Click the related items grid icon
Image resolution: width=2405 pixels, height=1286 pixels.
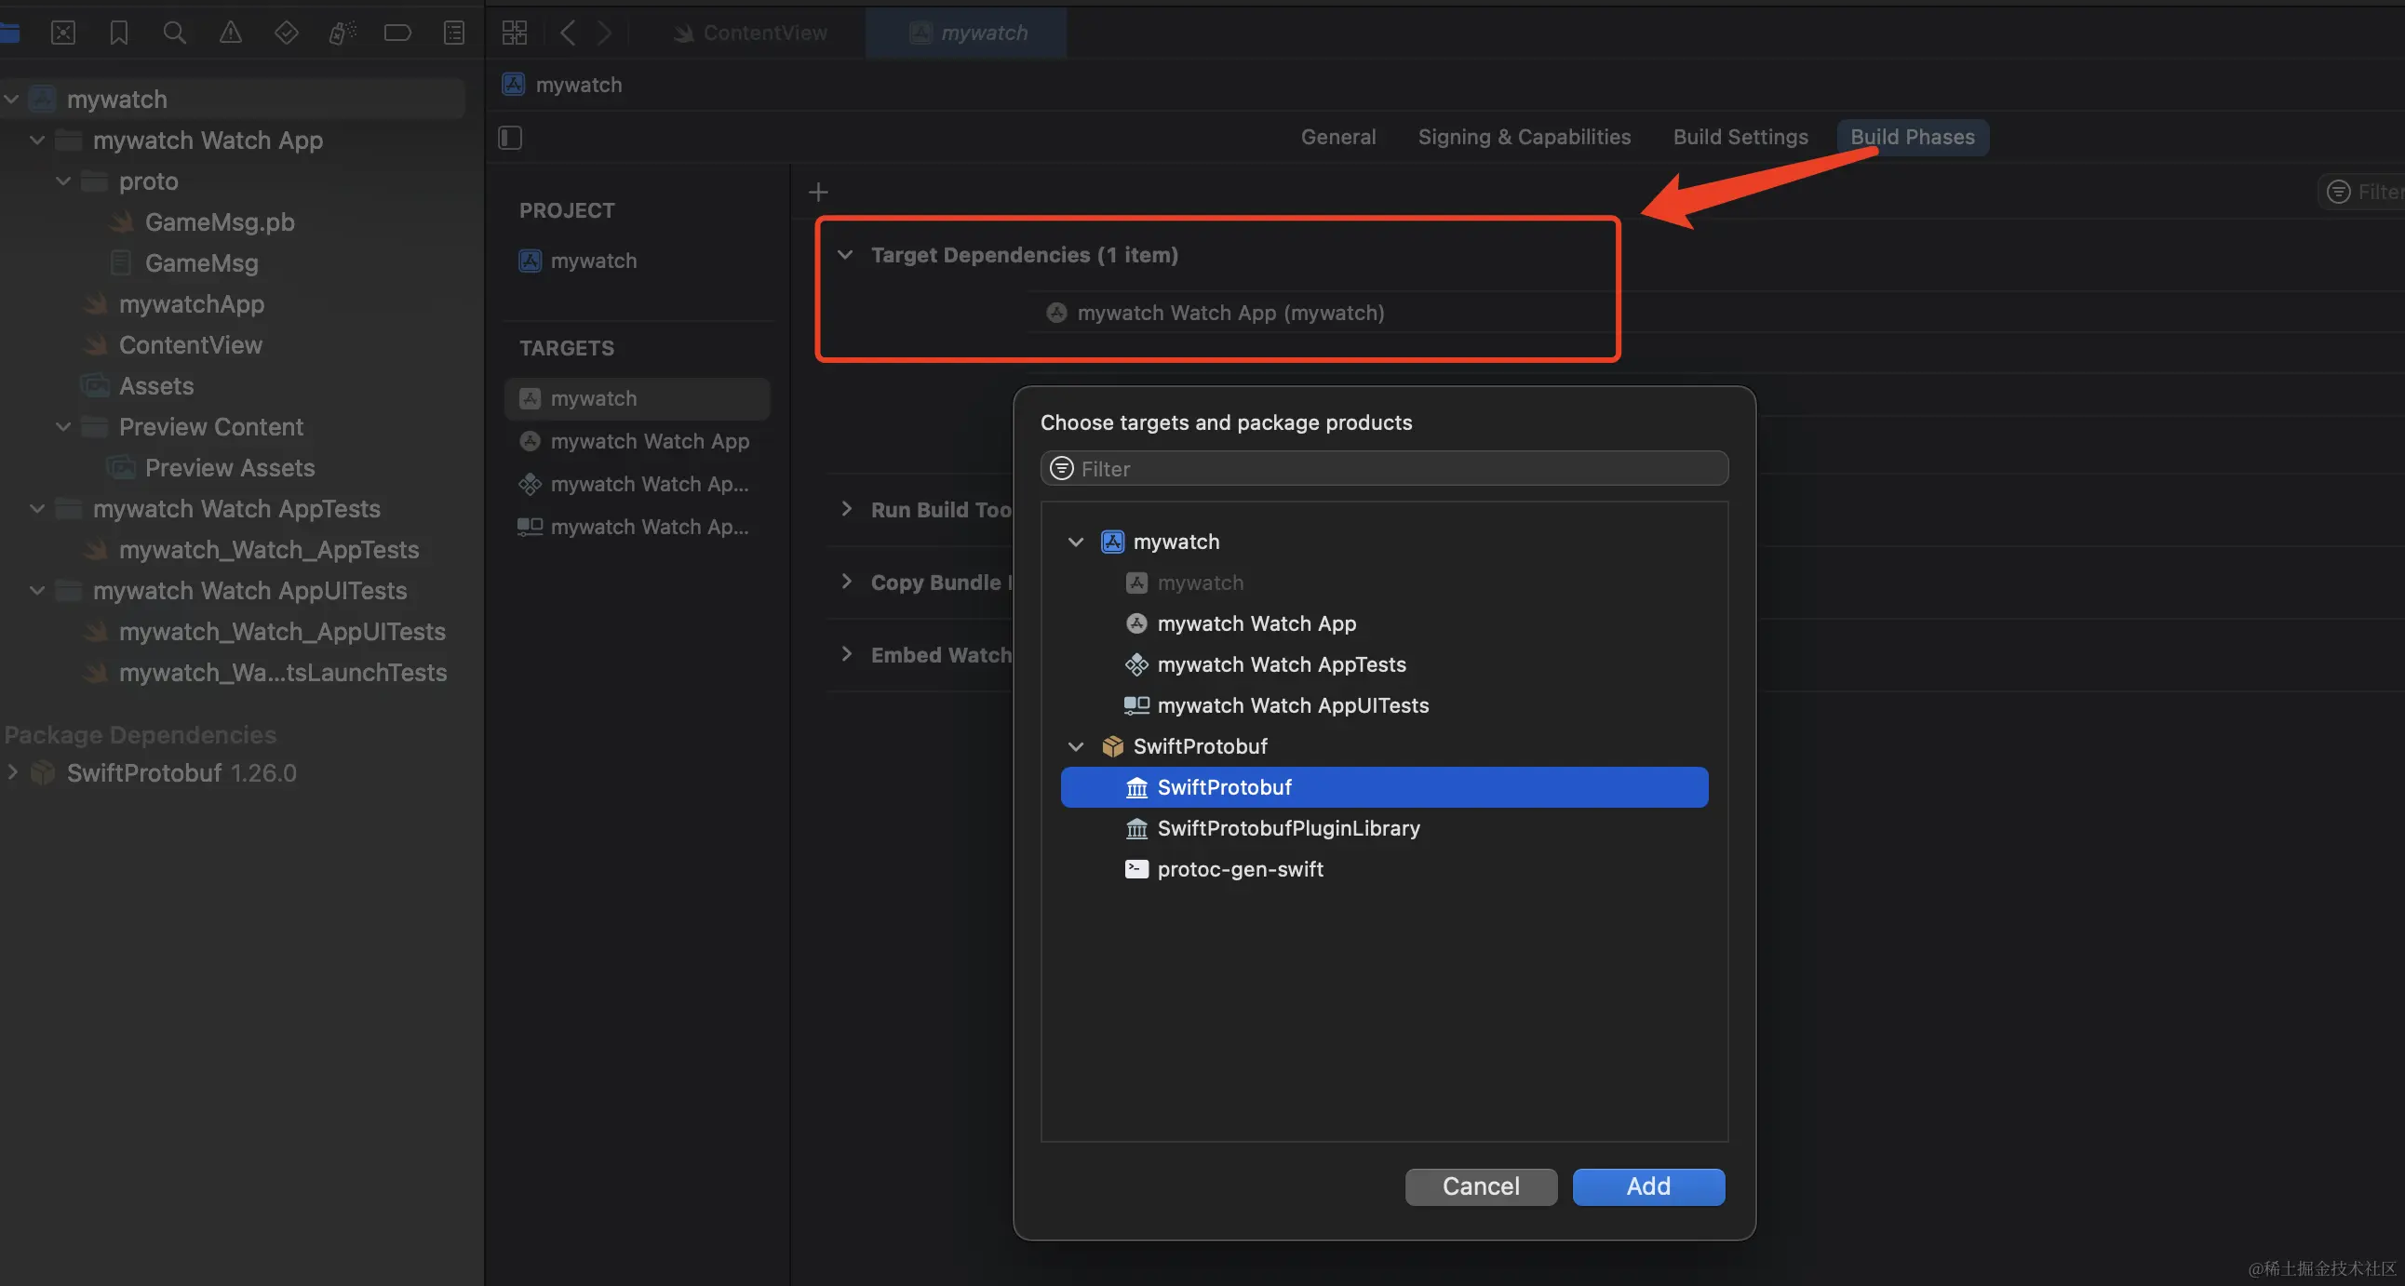[515, 33]
